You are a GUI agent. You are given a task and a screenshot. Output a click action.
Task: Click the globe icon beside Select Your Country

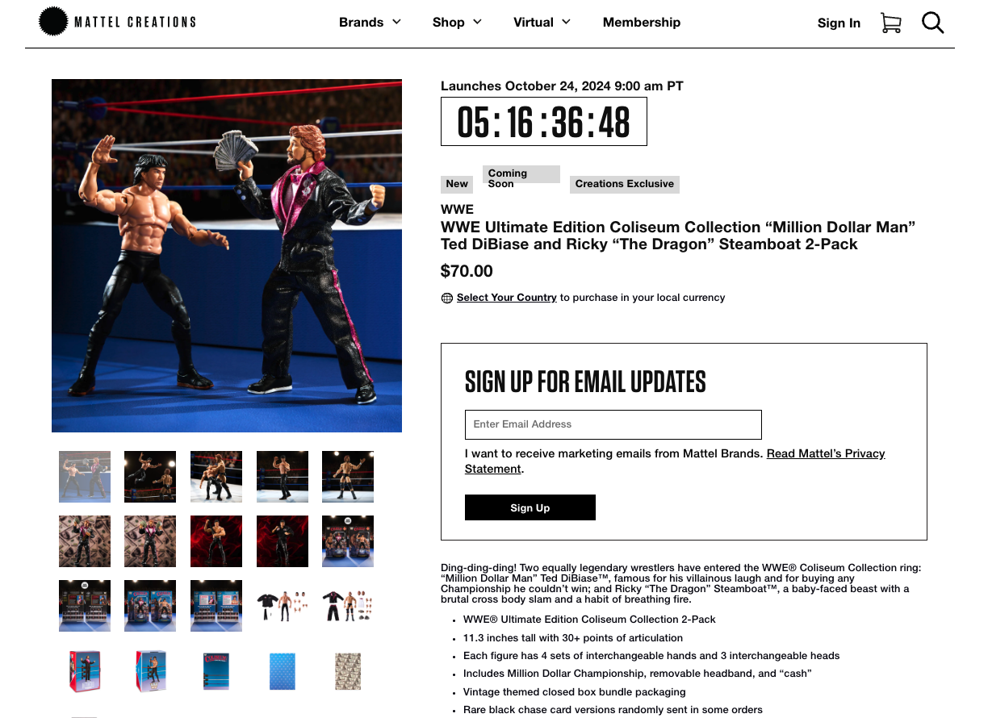pos(446,298)
